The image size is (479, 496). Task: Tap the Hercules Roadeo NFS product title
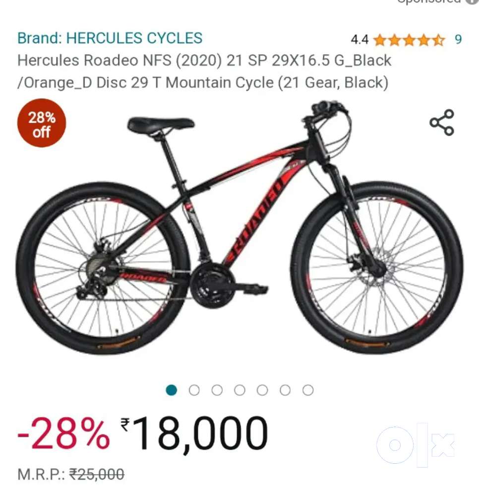point(204,71)
